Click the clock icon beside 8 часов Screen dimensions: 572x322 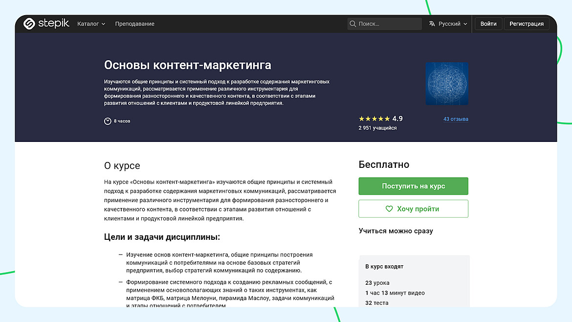[107, 121]
